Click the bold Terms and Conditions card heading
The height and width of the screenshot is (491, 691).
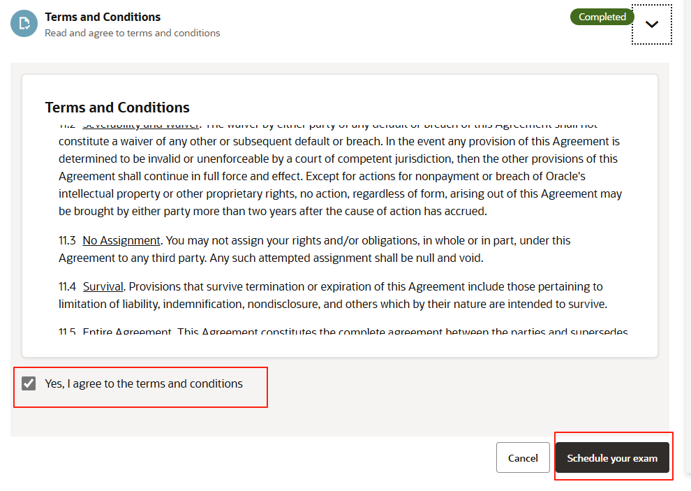pos(117,108)
